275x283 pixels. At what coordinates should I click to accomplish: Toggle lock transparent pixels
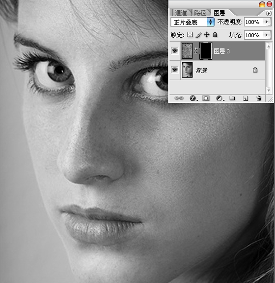190,35
